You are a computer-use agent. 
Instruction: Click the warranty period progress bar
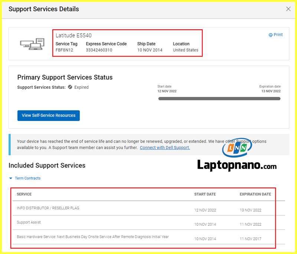(x=219, y=98)
